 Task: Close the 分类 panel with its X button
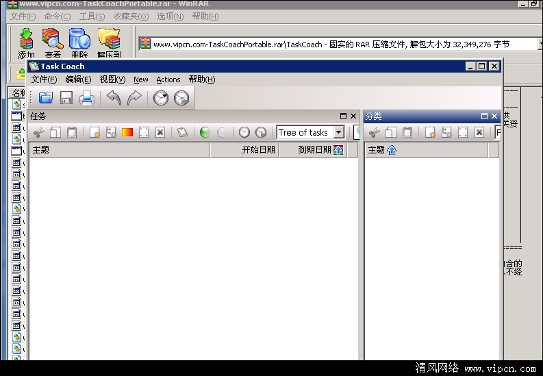pyautogui.click(x=494, y=116)
